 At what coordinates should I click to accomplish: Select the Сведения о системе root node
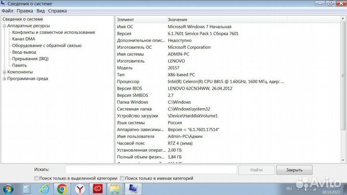(x=23, y=19)
